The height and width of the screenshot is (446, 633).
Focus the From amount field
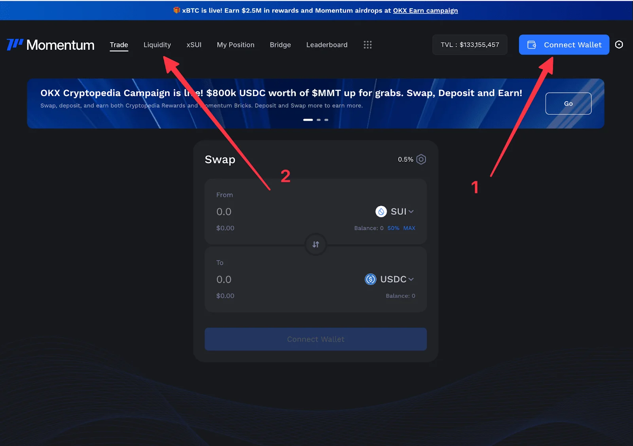pyautogui.click(x=224, y=212)
